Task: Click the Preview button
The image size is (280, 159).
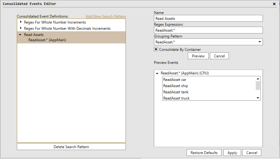Action: pyautogui.click(x=198, y=56)
